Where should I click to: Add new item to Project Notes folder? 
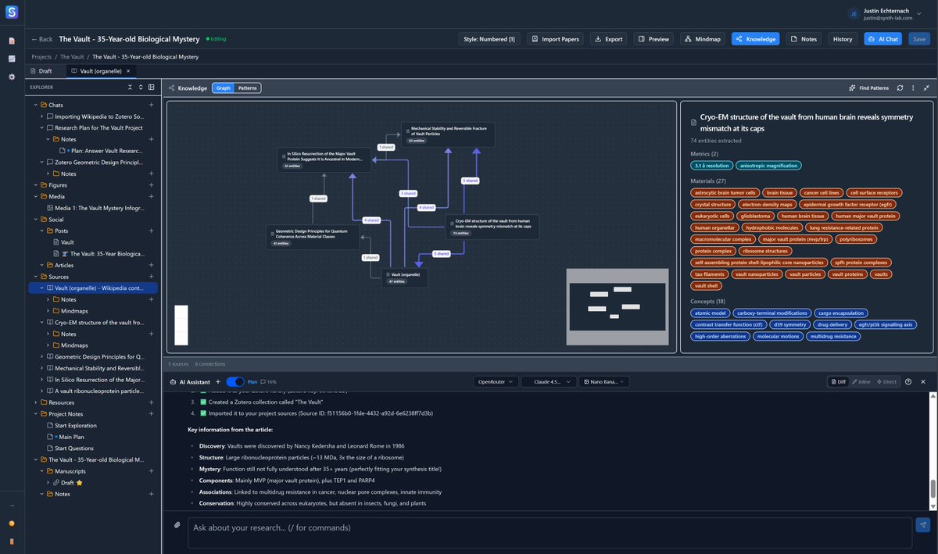pos(152,414)
